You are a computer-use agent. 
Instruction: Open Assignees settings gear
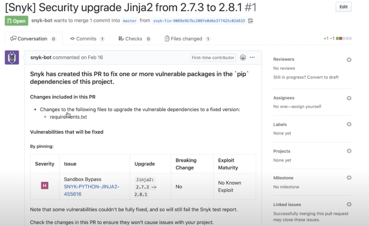click(x=349, y=98)
